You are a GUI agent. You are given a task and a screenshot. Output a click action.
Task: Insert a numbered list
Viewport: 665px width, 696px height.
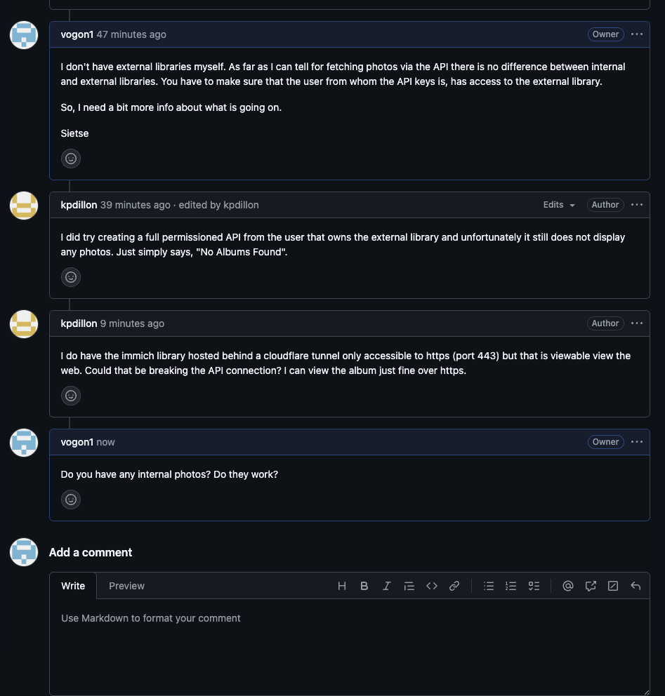coord(511,586)
